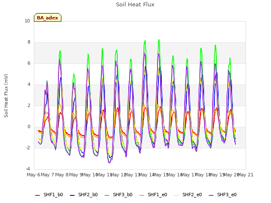Click the y-axis value 2
The height and width of the screenshot is (203, 271).
point(29,106)
